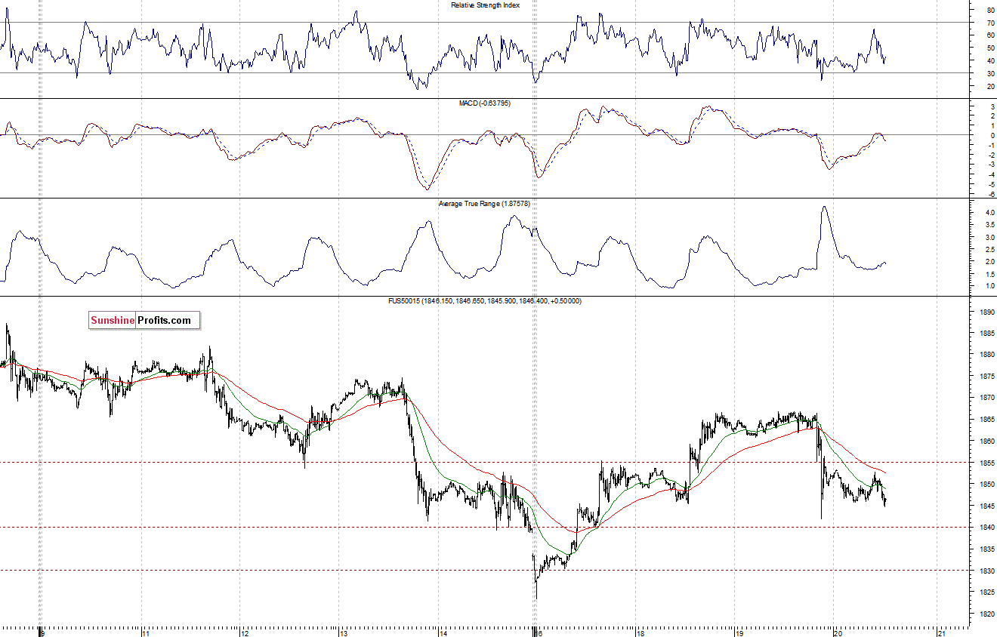The image size is (997, 637).
Task: Select the 1870 price axis label
Action: [986, 398]
